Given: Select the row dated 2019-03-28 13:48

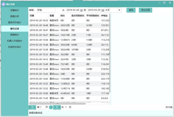Looking at the screenshot, I should (69, 69).
